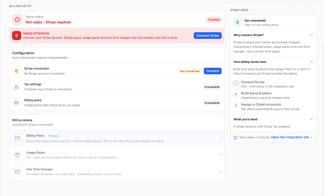Click the dash at right of One Time Charges row
Screen dimensions: 324x196
click(221, 172)
